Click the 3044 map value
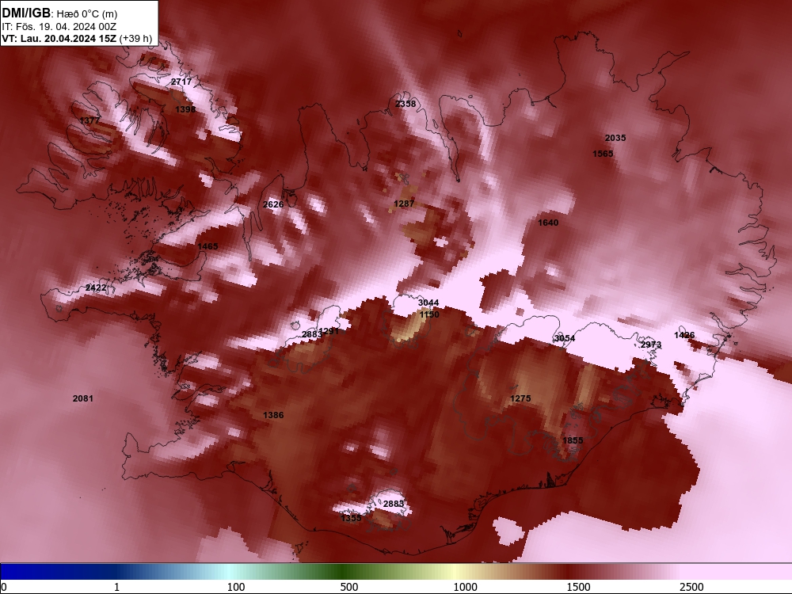The height and width of the screenshot is (594, 792). point(428,303)
